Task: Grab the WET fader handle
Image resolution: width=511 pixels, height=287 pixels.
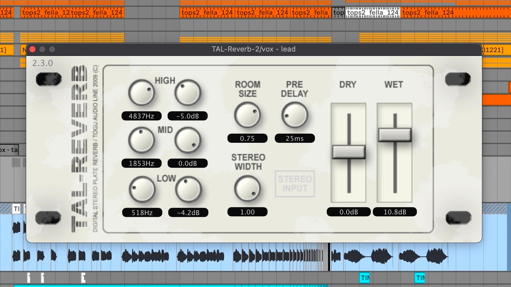Action: tap(395, 135)
